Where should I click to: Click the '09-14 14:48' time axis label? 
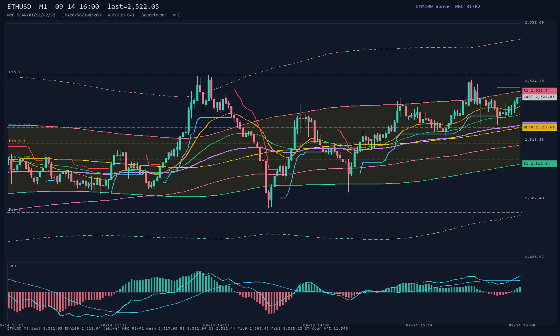pos(316,325)
